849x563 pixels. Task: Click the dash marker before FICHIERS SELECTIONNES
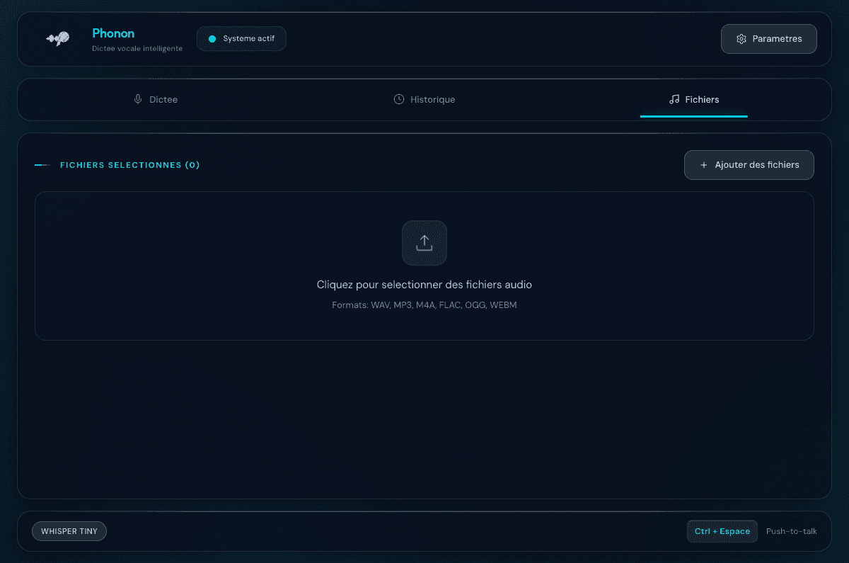point(42,164)
